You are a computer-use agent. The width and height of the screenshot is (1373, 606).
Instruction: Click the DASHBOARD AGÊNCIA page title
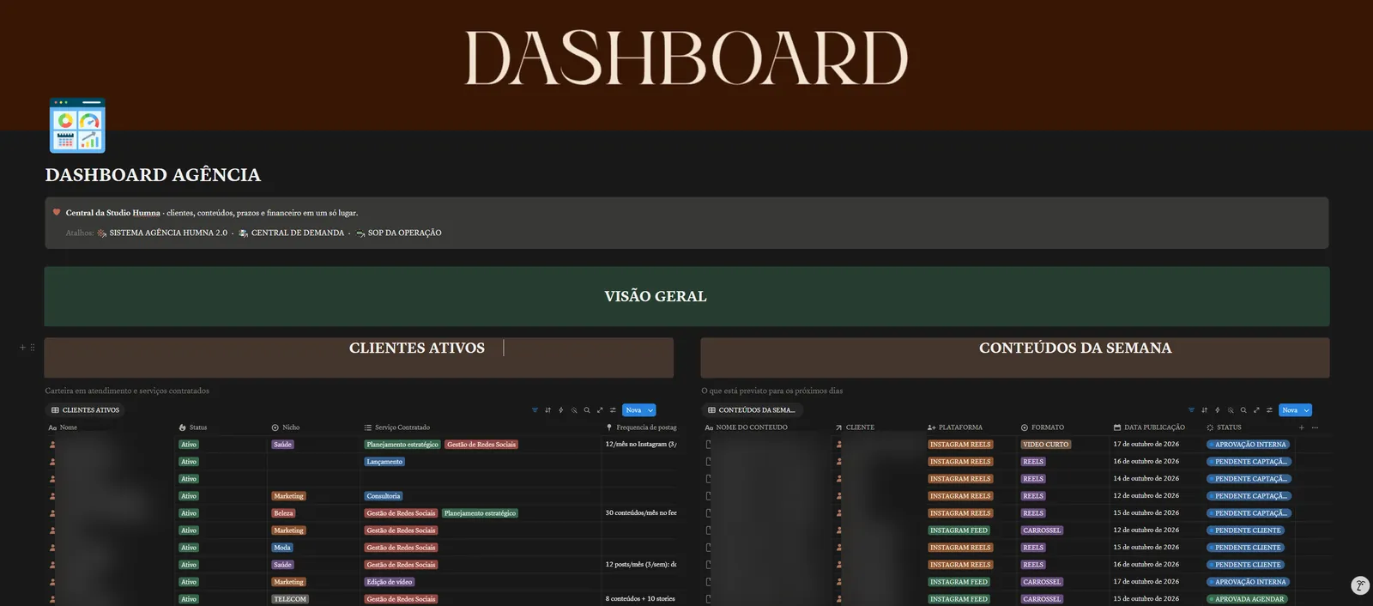[153, 175]
